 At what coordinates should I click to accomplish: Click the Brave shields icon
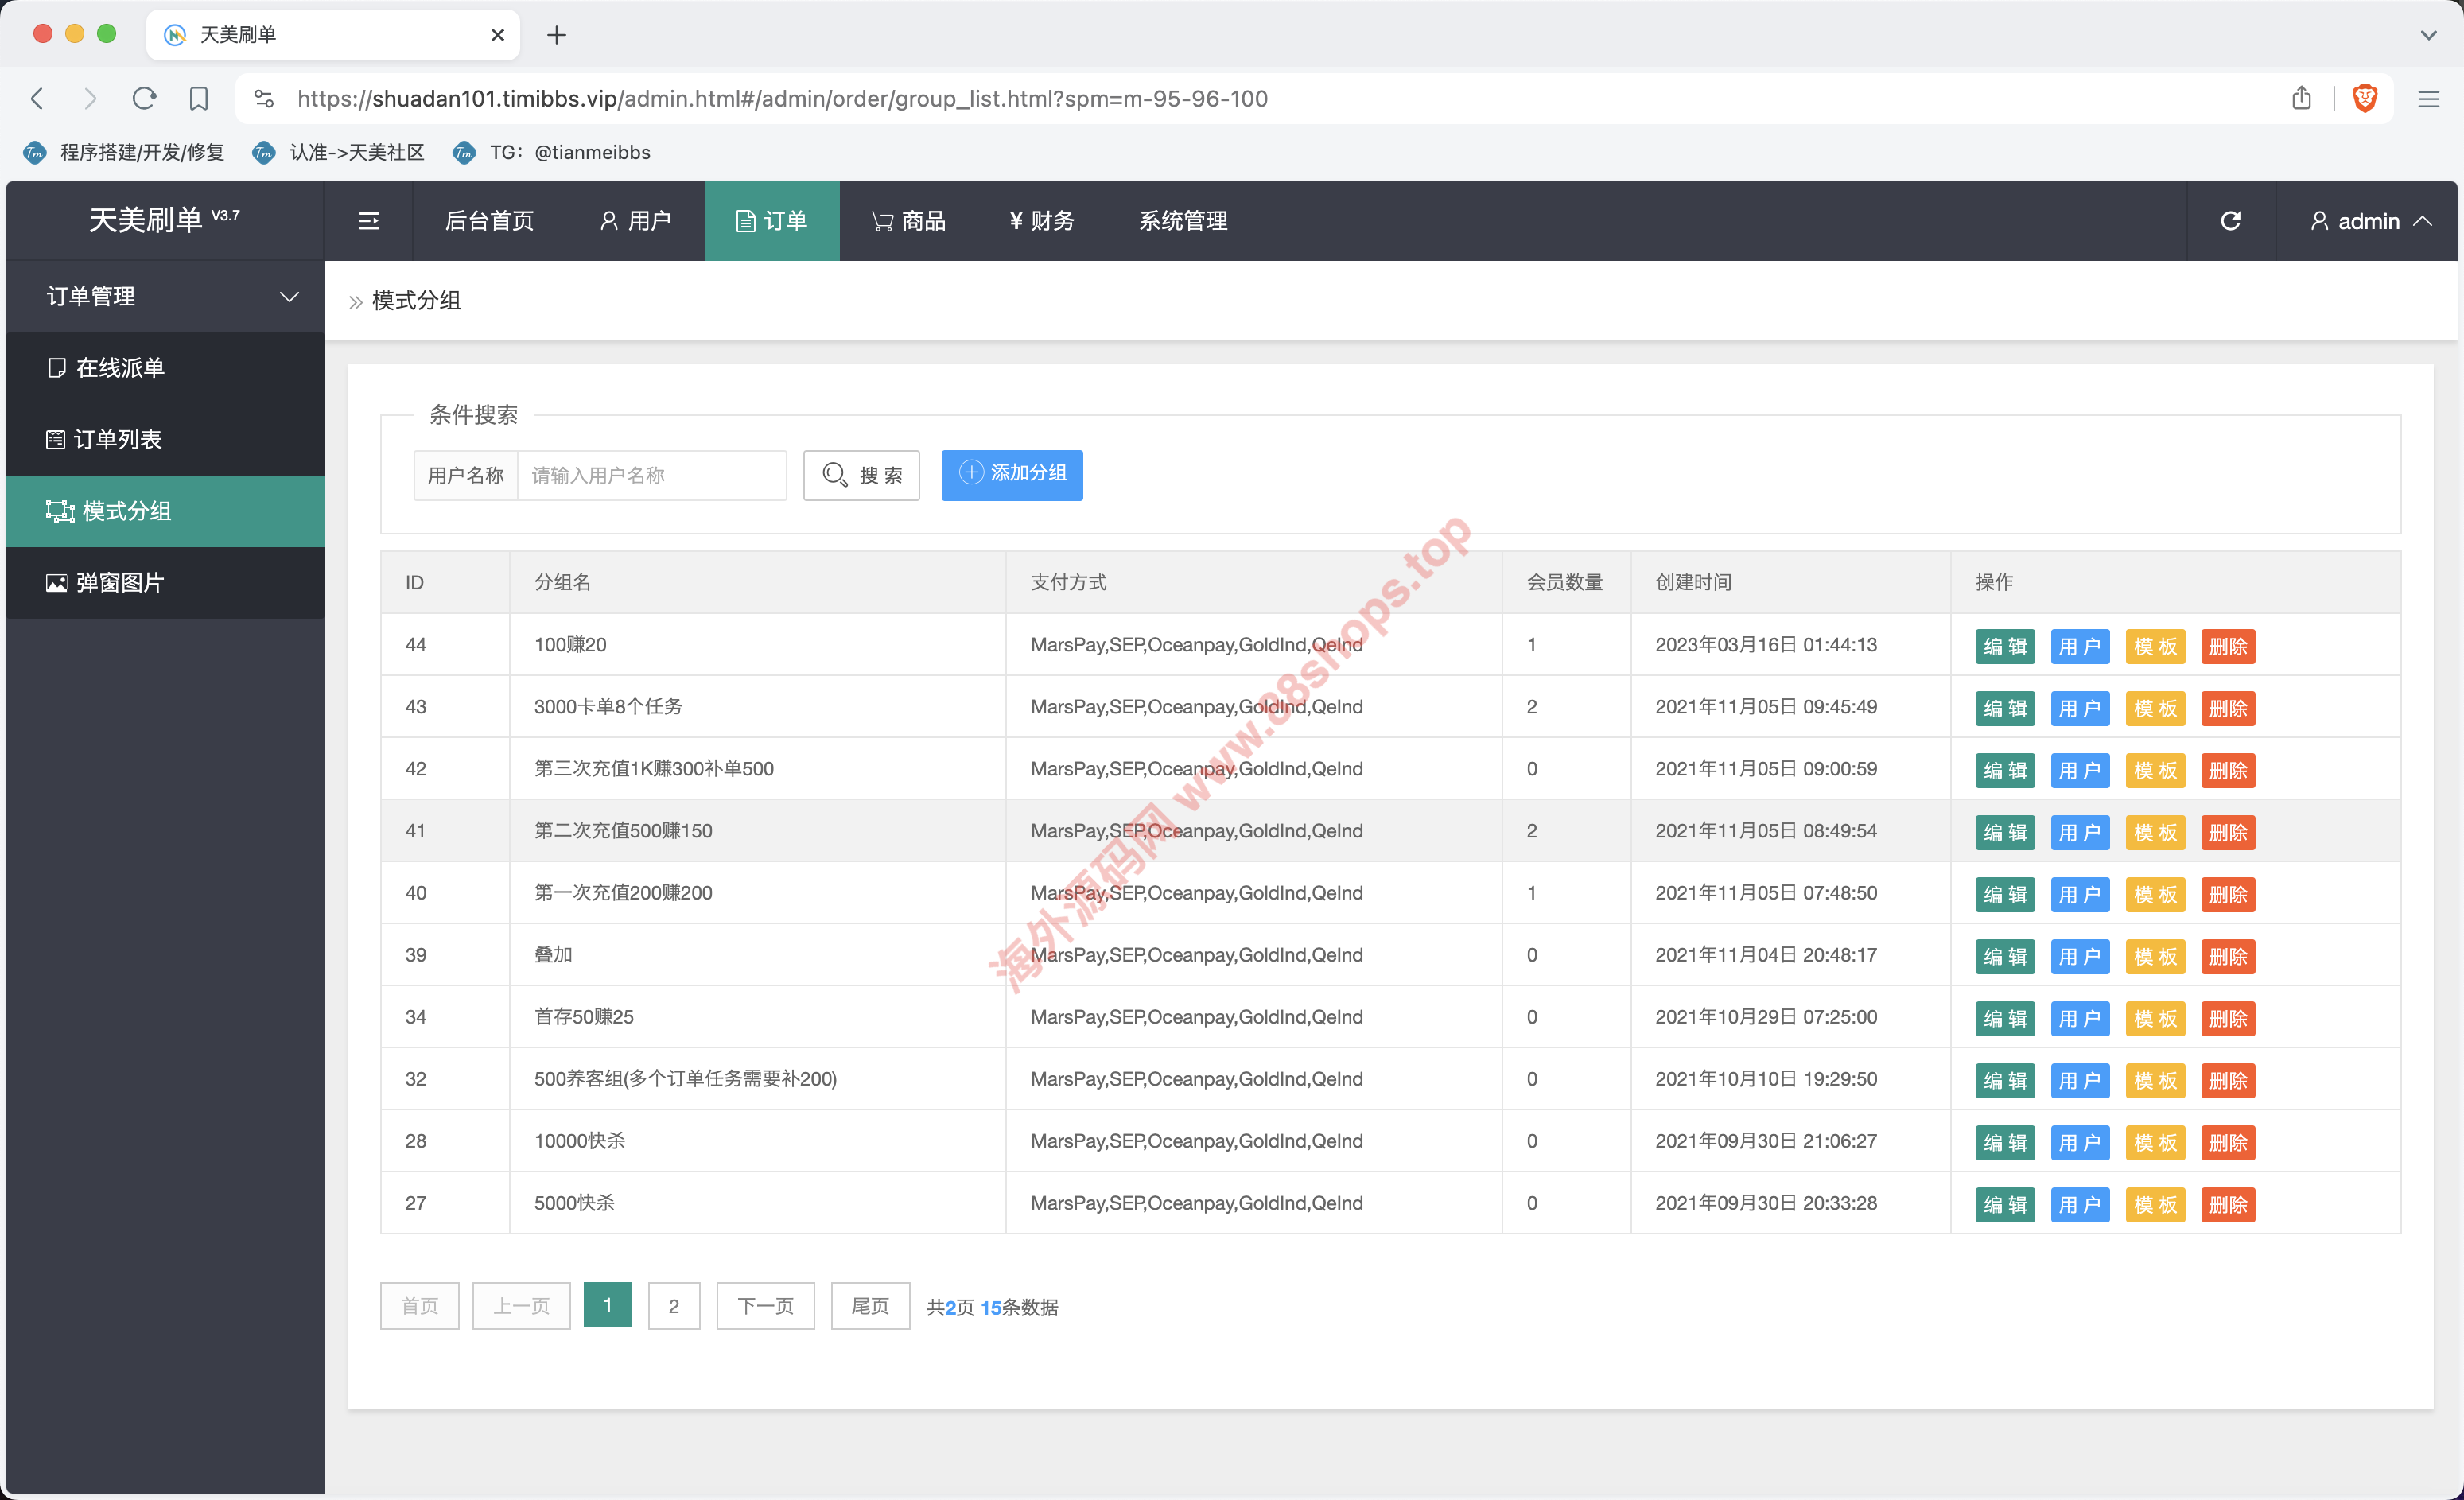[2364, 98]
